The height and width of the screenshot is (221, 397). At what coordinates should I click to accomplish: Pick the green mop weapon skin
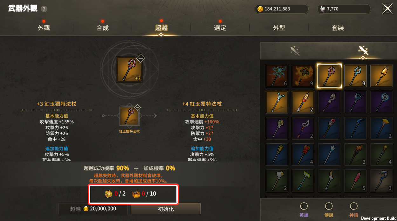(x=303, y=181)
